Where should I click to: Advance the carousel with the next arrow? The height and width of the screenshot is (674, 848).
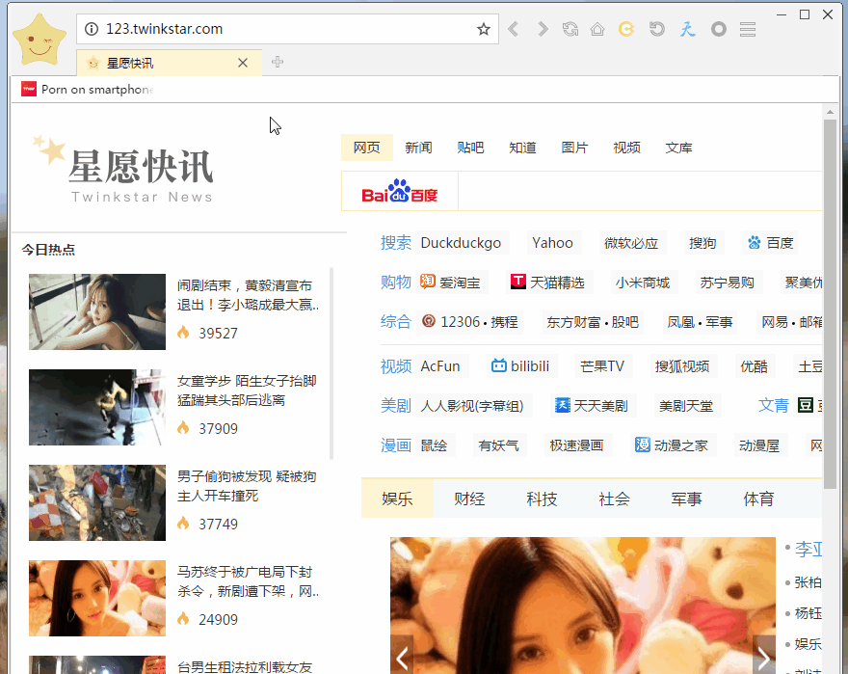[x=763, y=657]
